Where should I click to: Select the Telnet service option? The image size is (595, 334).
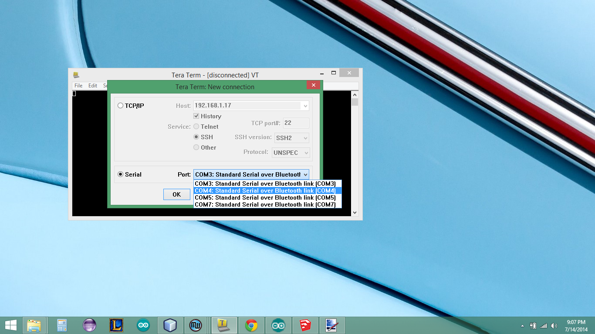196,127
